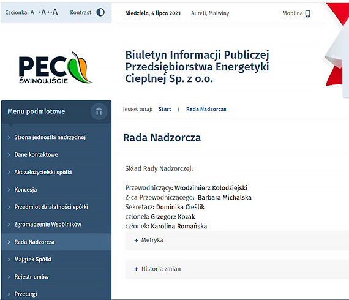Click the chevron beside Zgromadzenie Wspólników
349x300 pixels.
[x=9, y=224]
